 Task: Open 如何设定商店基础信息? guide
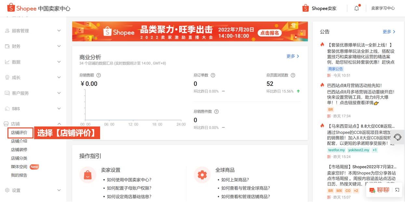click(129, 196)
